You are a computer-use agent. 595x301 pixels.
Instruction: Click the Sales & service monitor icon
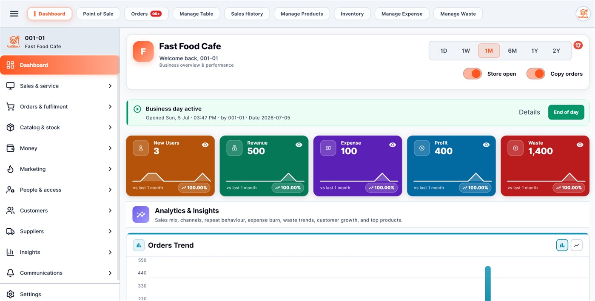click(x=11, y=86)
